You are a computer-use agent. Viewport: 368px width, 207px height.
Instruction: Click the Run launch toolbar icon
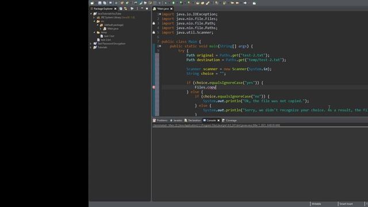click(174, 3)
